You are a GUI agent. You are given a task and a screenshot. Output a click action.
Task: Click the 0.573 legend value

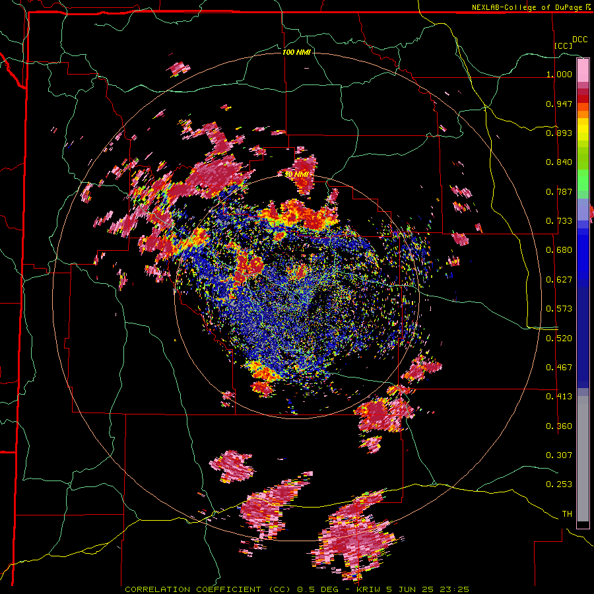click(559, 309)
